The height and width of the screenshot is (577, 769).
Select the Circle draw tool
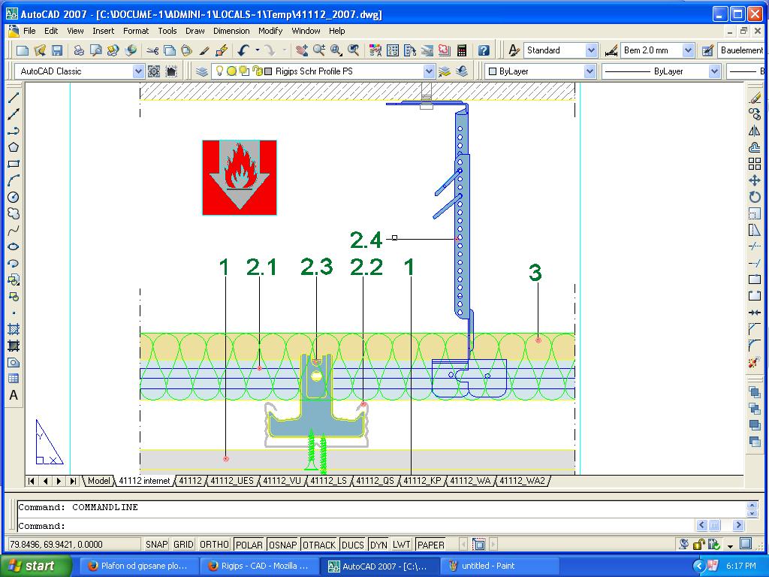[13, 197]
